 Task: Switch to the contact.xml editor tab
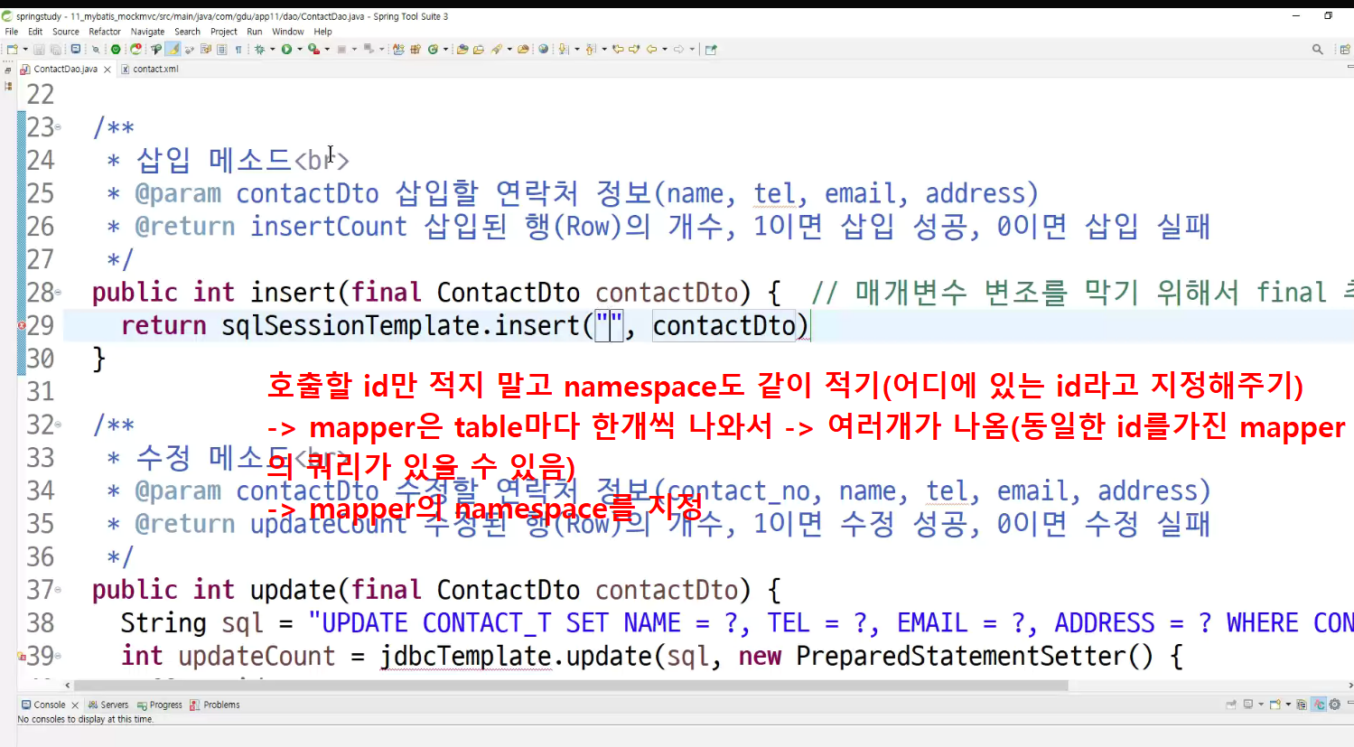(x=150, y=69)
